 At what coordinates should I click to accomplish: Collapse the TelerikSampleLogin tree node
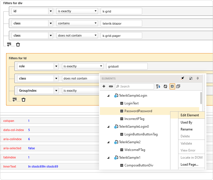click(x=108, y=96)
